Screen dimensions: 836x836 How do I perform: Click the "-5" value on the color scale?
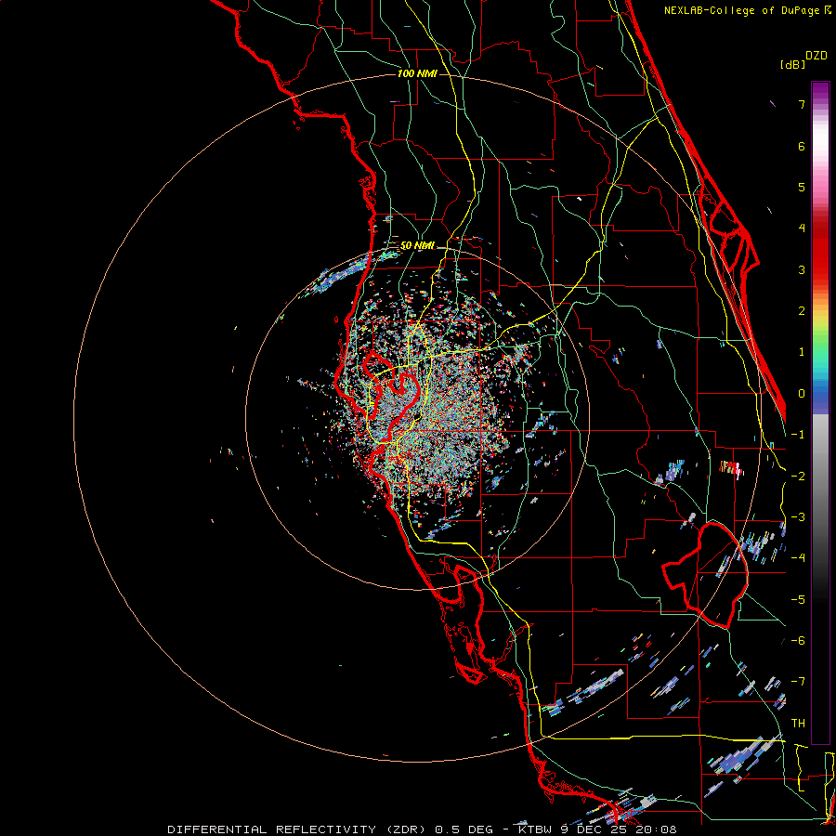pyautogui.click(x=798, y=600)
